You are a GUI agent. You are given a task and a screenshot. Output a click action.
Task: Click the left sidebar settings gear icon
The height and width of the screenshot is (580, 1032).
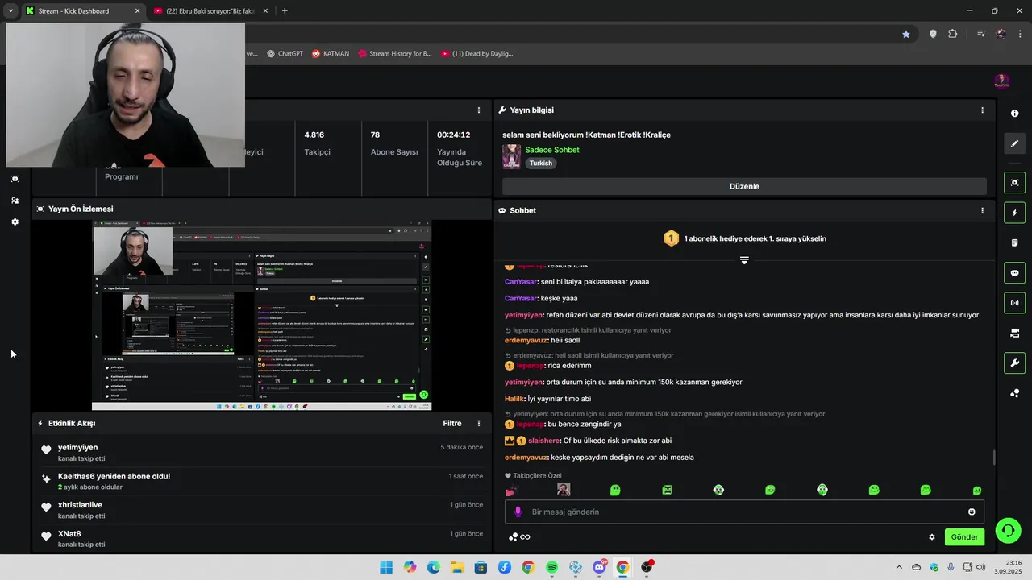click(15, 222)
